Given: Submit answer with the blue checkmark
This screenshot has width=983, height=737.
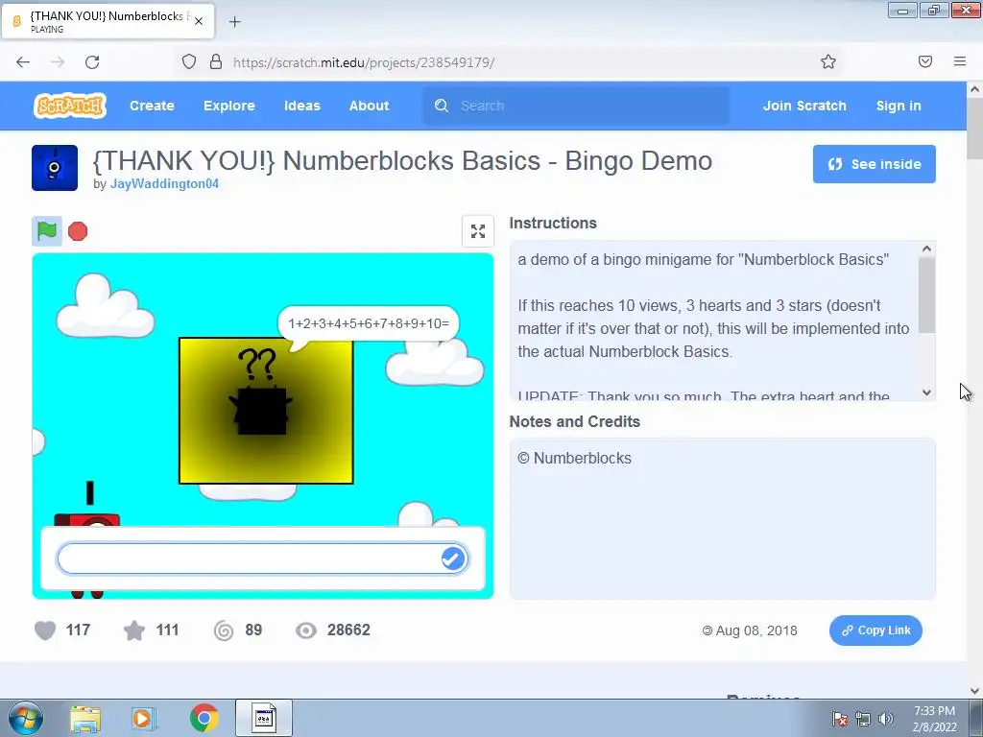Looking at the screenshot, I should (453, 559).
